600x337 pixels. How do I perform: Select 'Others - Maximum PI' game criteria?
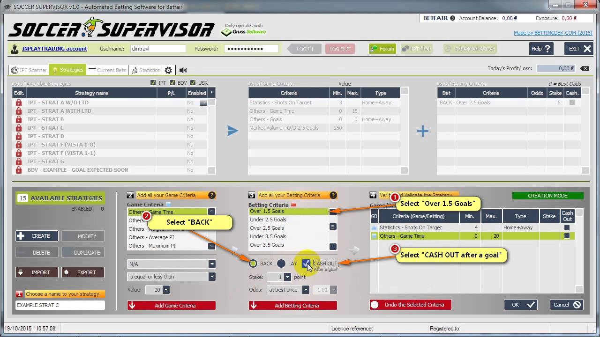point(168,246)
